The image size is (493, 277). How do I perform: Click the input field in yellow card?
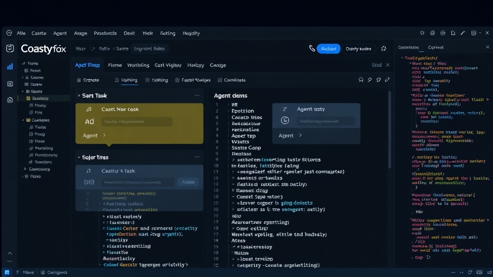tap(137, 122)
